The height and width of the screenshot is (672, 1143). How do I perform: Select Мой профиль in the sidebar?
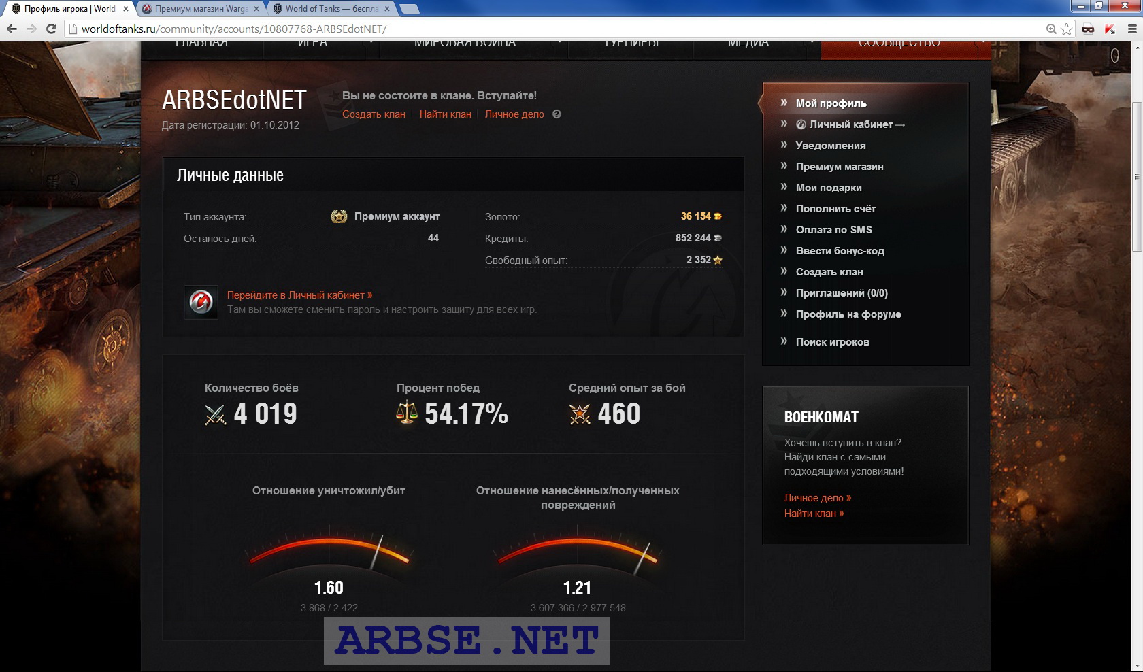click(831, 103)
